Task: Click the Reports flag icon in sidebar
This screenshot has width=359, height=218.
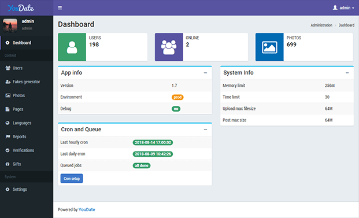Action: [x=8, y=136]
